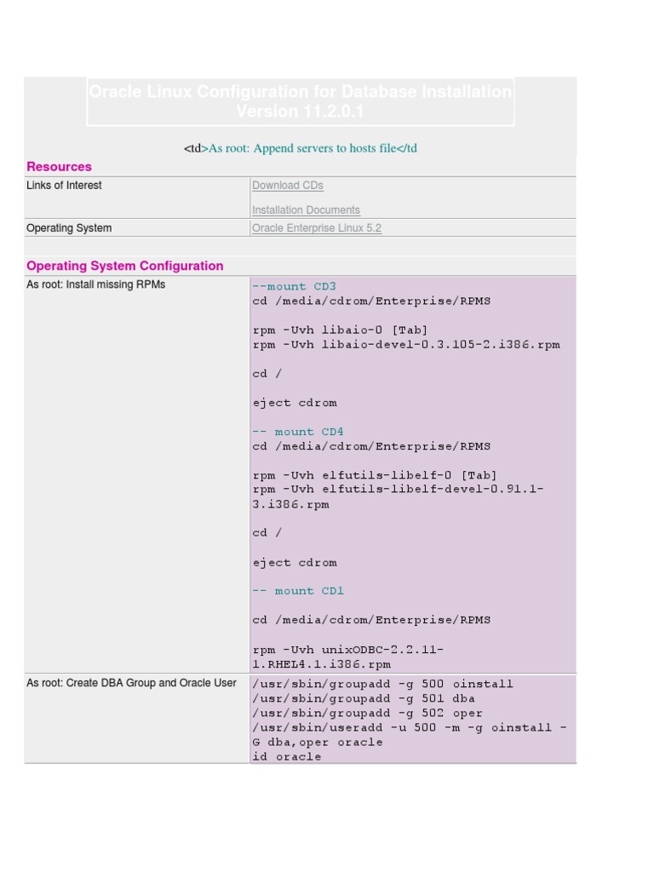Click the 'Version 11.2.0.1' title line
654x872 pixels.
(x=301, y=112)
